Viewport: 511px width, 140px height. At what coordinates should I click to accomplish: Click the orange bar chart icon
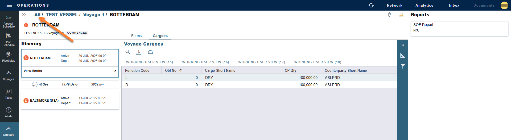[x=401, y=15]
